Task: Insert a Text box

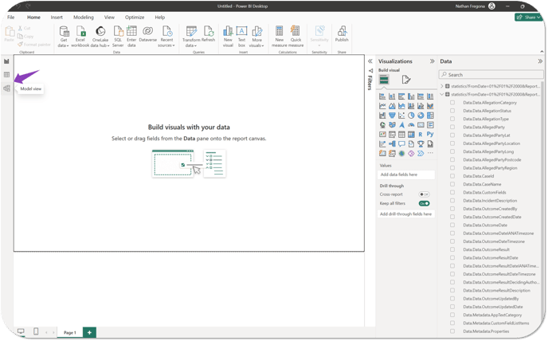Action: tap(241, 37)
